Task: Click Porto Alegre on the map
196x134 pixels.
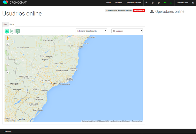Action: [38, 110]
